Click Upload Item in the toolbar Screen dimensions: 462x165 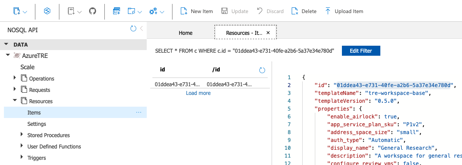[x=344, y=11]
